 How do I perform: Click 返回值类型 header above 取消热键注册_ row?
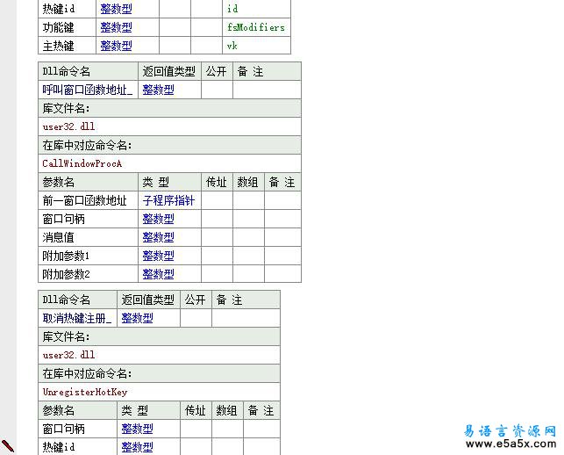148,300
